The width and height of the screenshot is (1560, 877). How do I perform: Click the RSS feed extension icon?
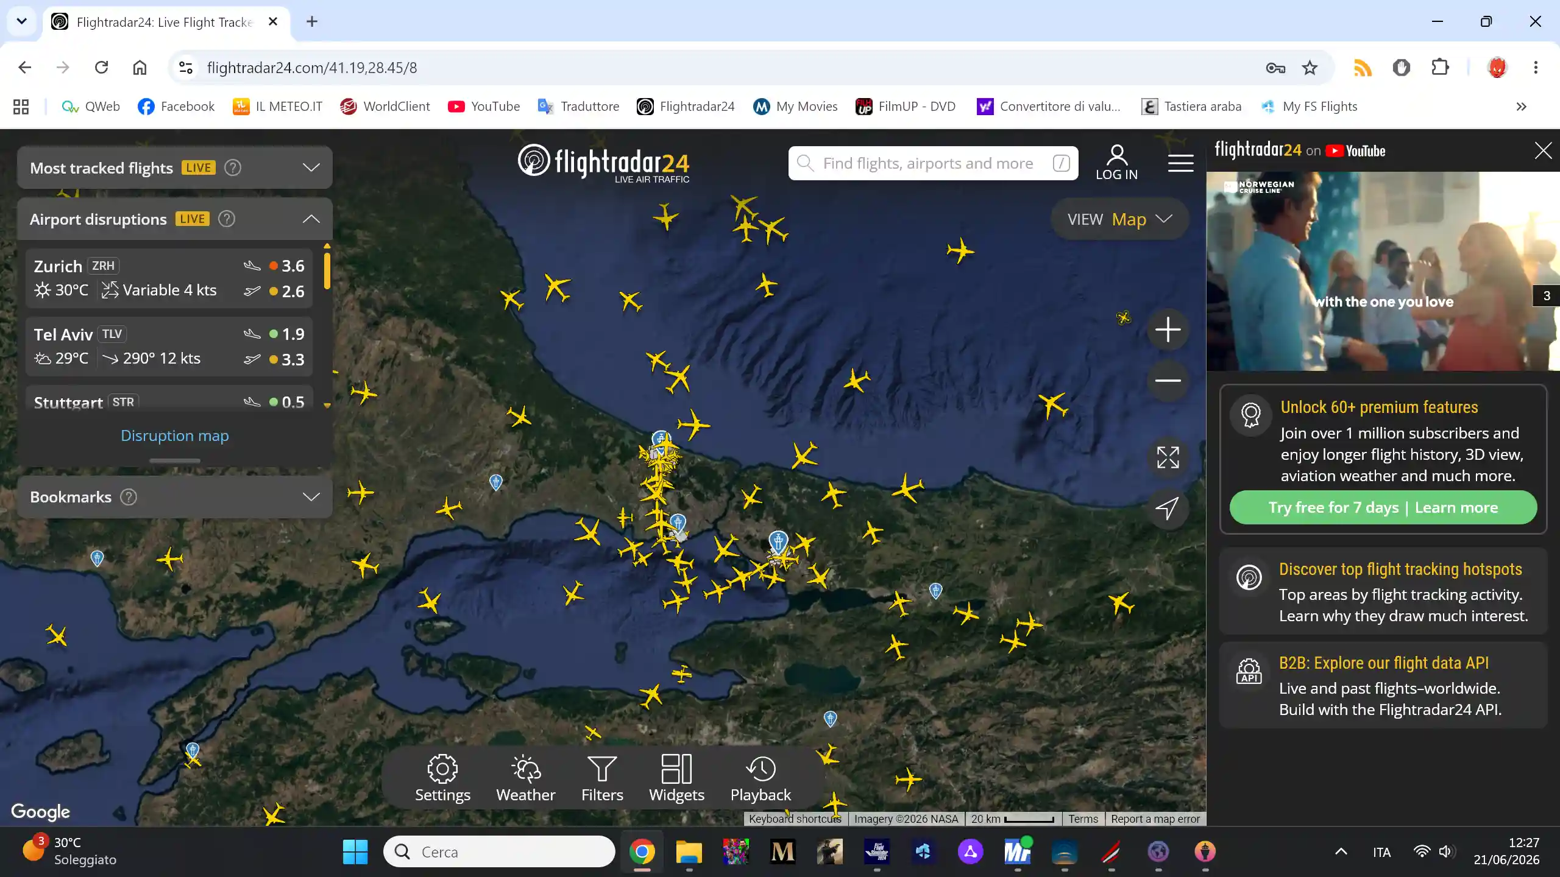(1363, 68)
